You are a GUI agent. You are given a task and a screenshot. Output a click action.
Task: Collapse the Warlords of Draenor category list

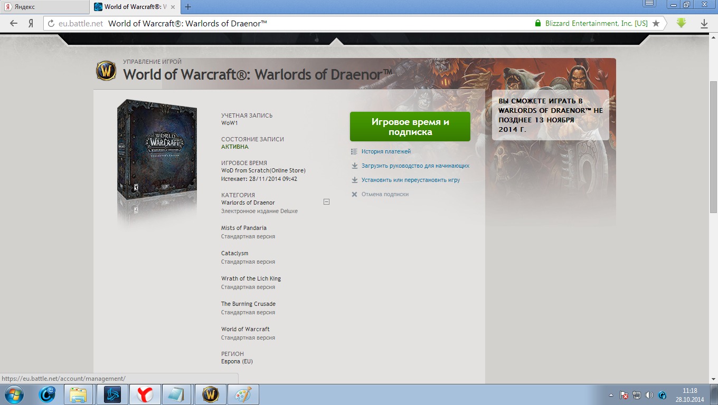click(326, 201)
